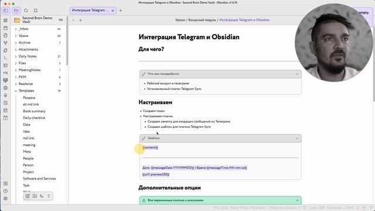
Task: Expand the Attachments folder
Action: [16, 49]
